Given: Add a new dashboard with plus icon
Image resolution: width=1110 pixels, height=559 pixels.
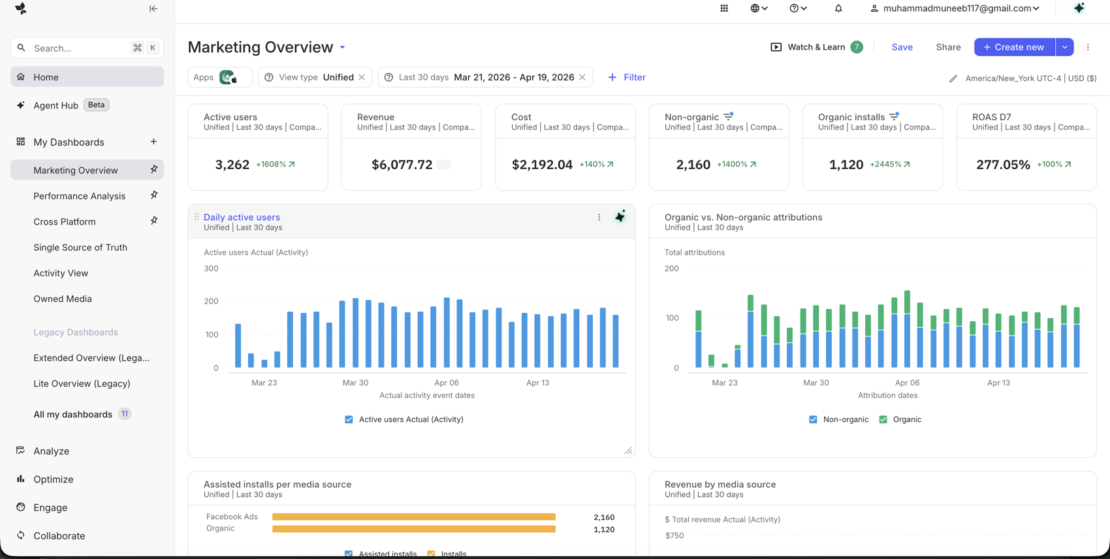Looking at the screenshot, I should [153, 142].
